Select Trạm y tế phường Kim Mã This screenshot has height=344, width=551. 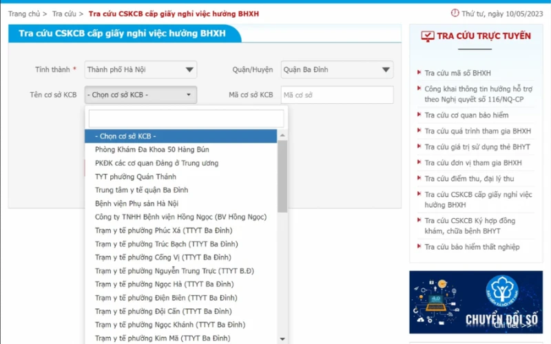click(x=163, y=338)
